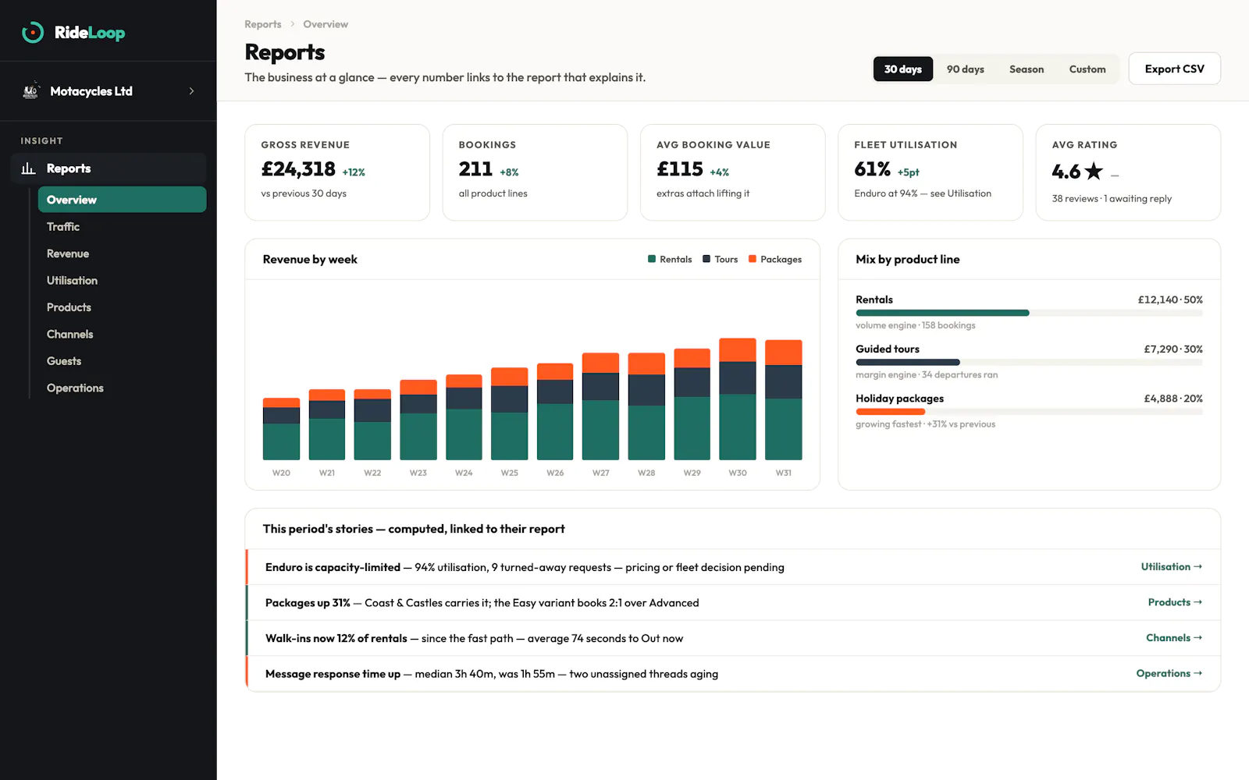This screenshot has width=1249, height=780.
Task: Collapse the Reports sidebar section
Action: click(x=109, y=168)
